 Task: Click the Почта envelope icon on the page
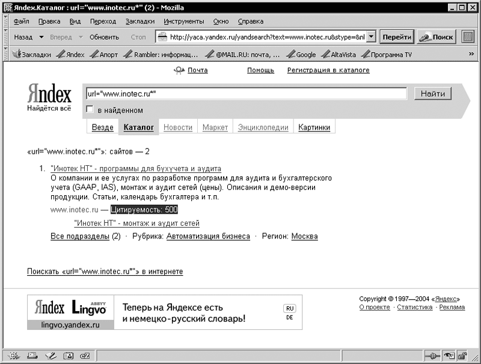179,70
